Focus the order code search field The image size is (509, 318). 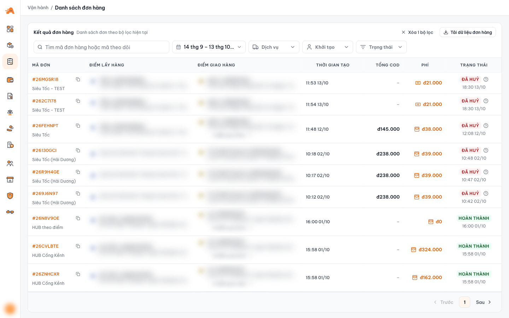click(x=101, y=47)
